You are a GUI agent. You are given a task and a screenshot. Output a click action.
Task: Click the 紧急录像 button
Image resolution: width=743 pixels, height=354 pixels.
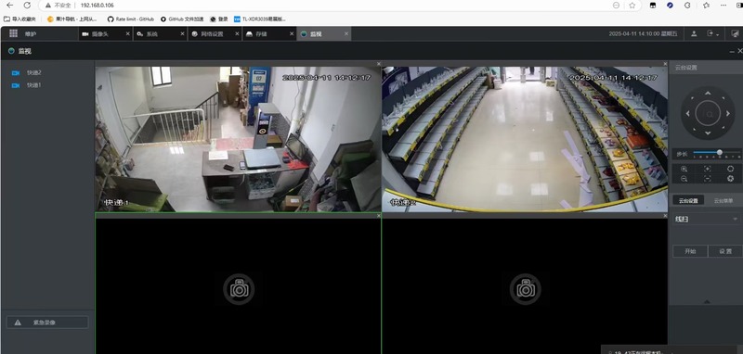47,322
